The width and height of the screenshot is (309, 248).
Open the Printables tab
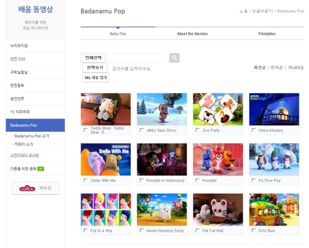(267, 34)
